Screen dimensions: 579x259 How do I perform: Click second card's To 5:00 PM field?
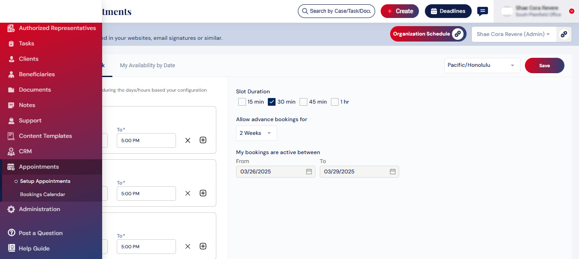click(x=146, y=194)
